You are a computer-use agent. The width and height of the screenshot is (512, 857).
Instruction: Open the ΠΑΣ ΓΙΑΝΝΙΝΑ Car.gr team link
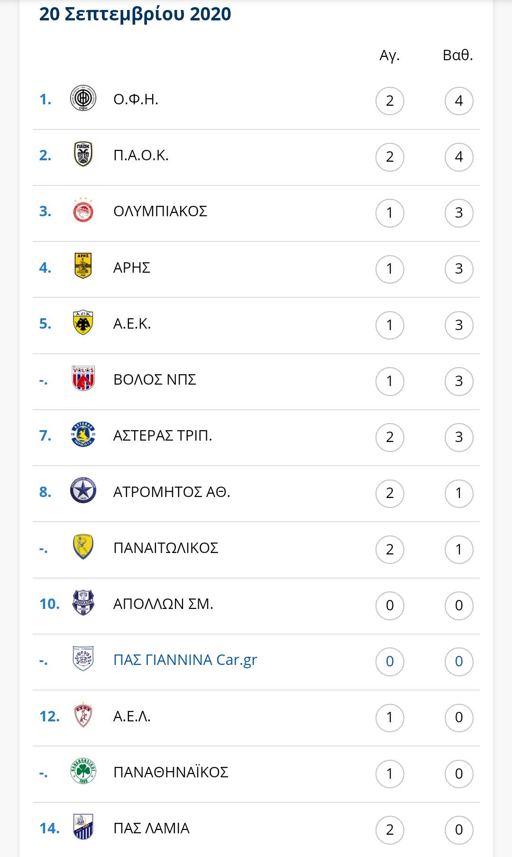point(185,660)
